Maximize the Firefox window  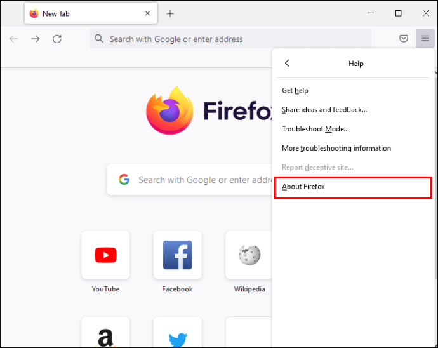point(399,13)
